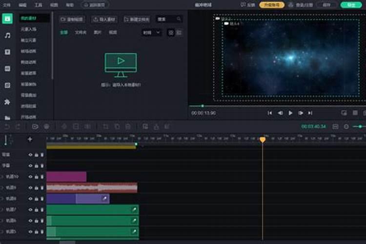Toggle visibility of 轨道10
This screenshot has width=366, height=244.
pos(30,177)
